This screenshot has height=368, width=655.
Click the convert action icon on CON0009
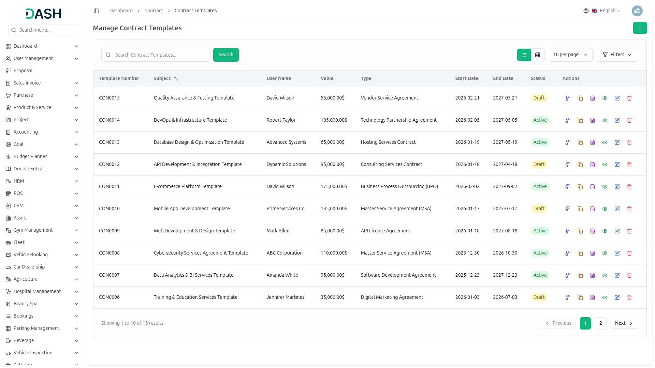click(x=568, y=231)
